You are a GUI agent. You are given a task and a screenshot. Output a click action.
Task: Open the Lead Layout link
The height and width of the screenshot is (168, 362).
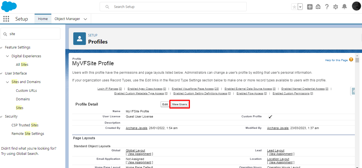coord(276,150)
